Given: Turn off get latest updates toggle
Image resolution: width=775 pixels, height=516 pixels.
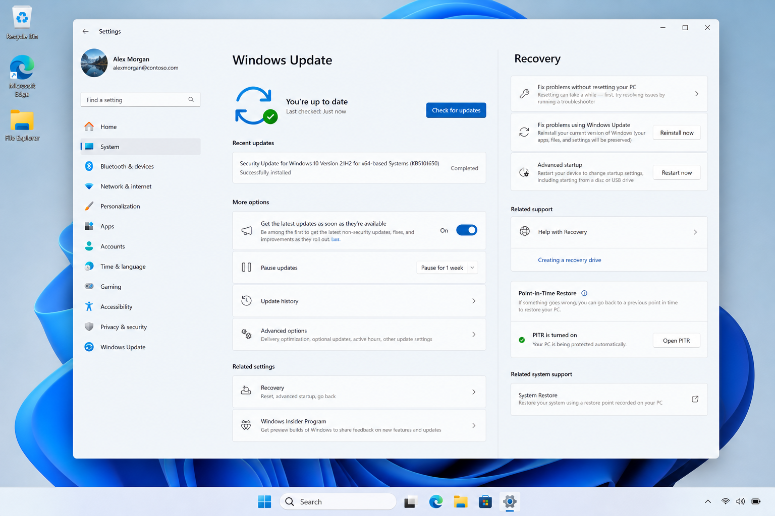Looking at the screenshot, I should (x=467, y=230).
